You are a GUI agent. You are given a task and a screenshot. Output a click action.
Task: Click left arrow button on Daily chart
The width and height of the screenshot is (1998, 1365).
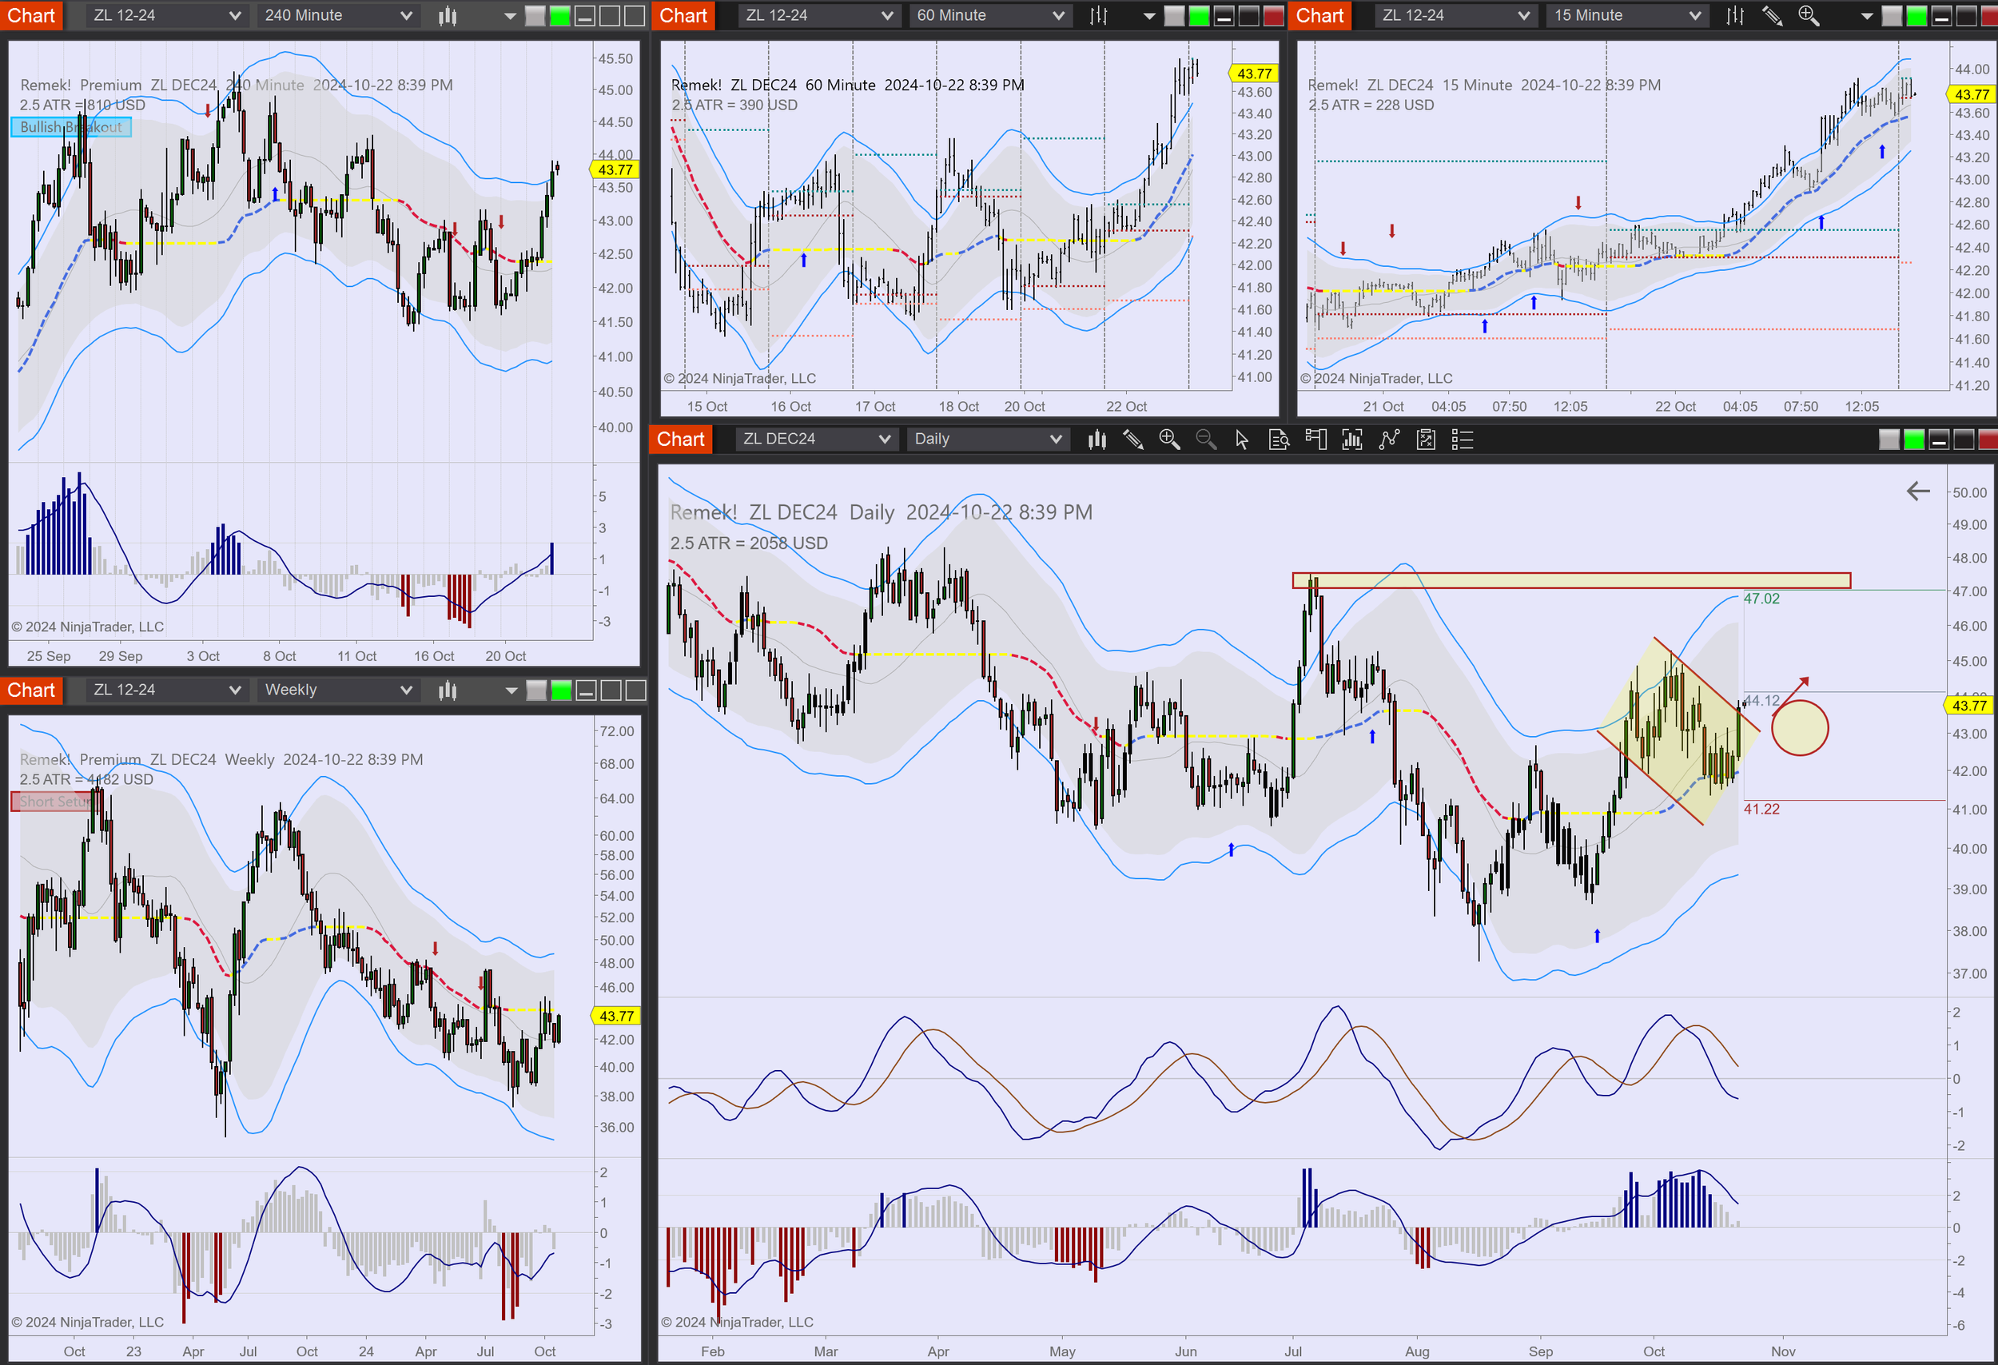1918,491
